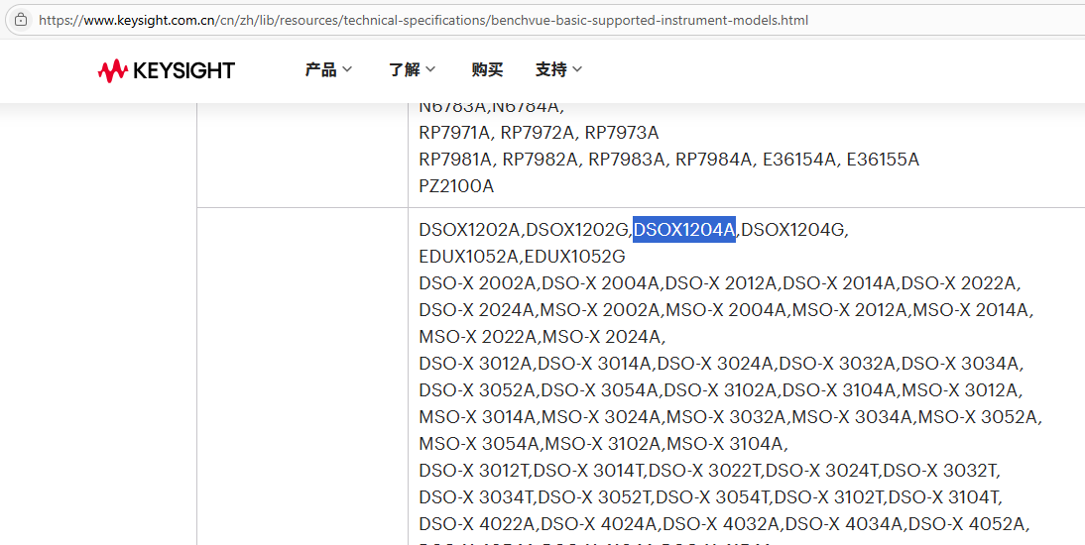Click the DSO-X 3054T model text
Viewport: 1085px width, 545px height.
pyautogui.click(x=712, y=499)
